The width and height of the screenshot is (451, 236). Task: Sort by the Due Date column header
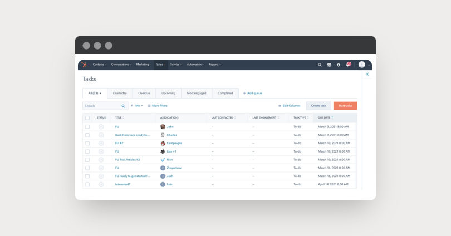click(x=325, y=117)
